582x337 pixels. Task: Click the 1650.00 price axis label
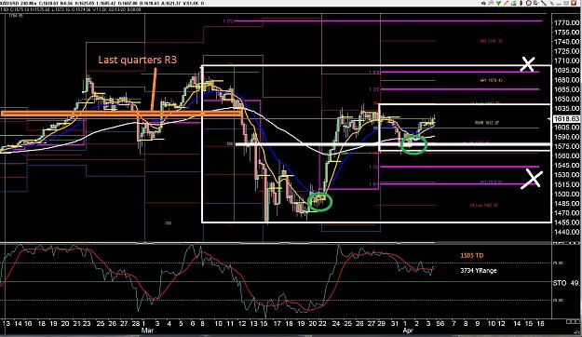(567, 99)
